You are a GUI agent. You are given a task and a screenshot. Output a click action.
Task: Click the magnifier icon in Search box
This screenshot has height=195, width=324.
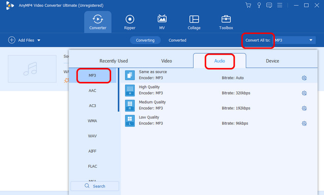pyautogui.click(x=87, y=186)
